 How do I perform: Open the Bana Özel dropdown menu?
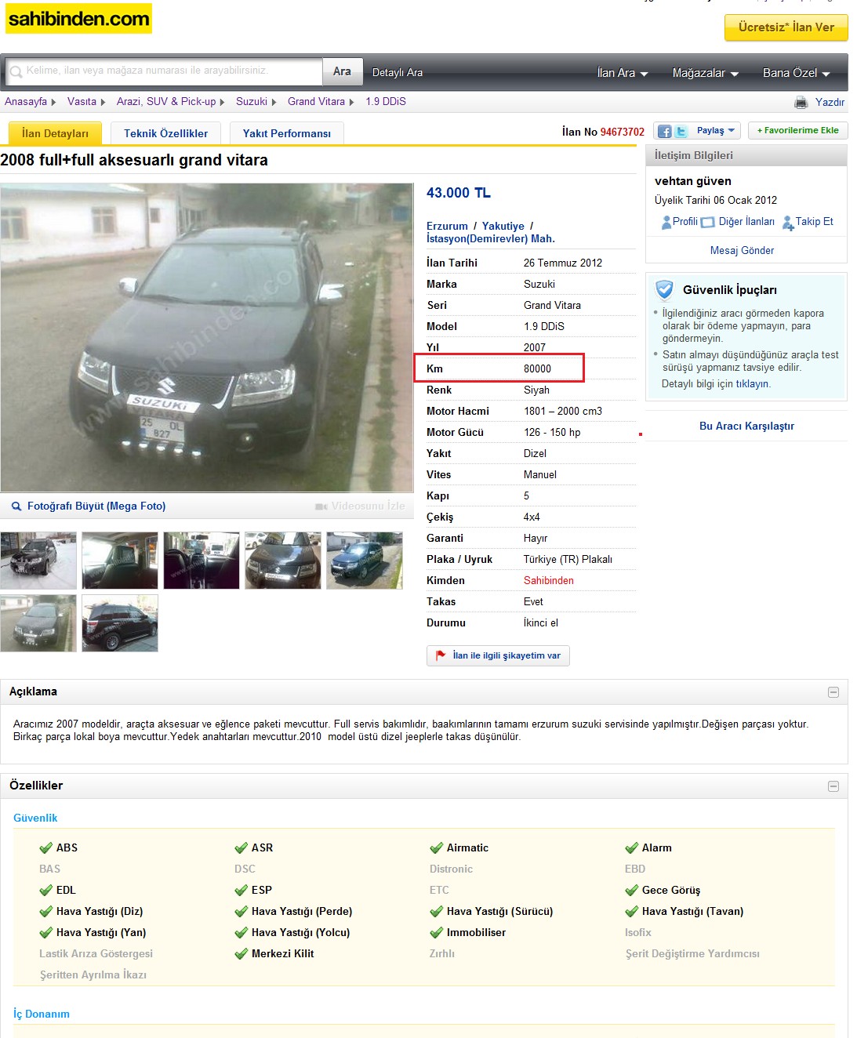[797, 73]
